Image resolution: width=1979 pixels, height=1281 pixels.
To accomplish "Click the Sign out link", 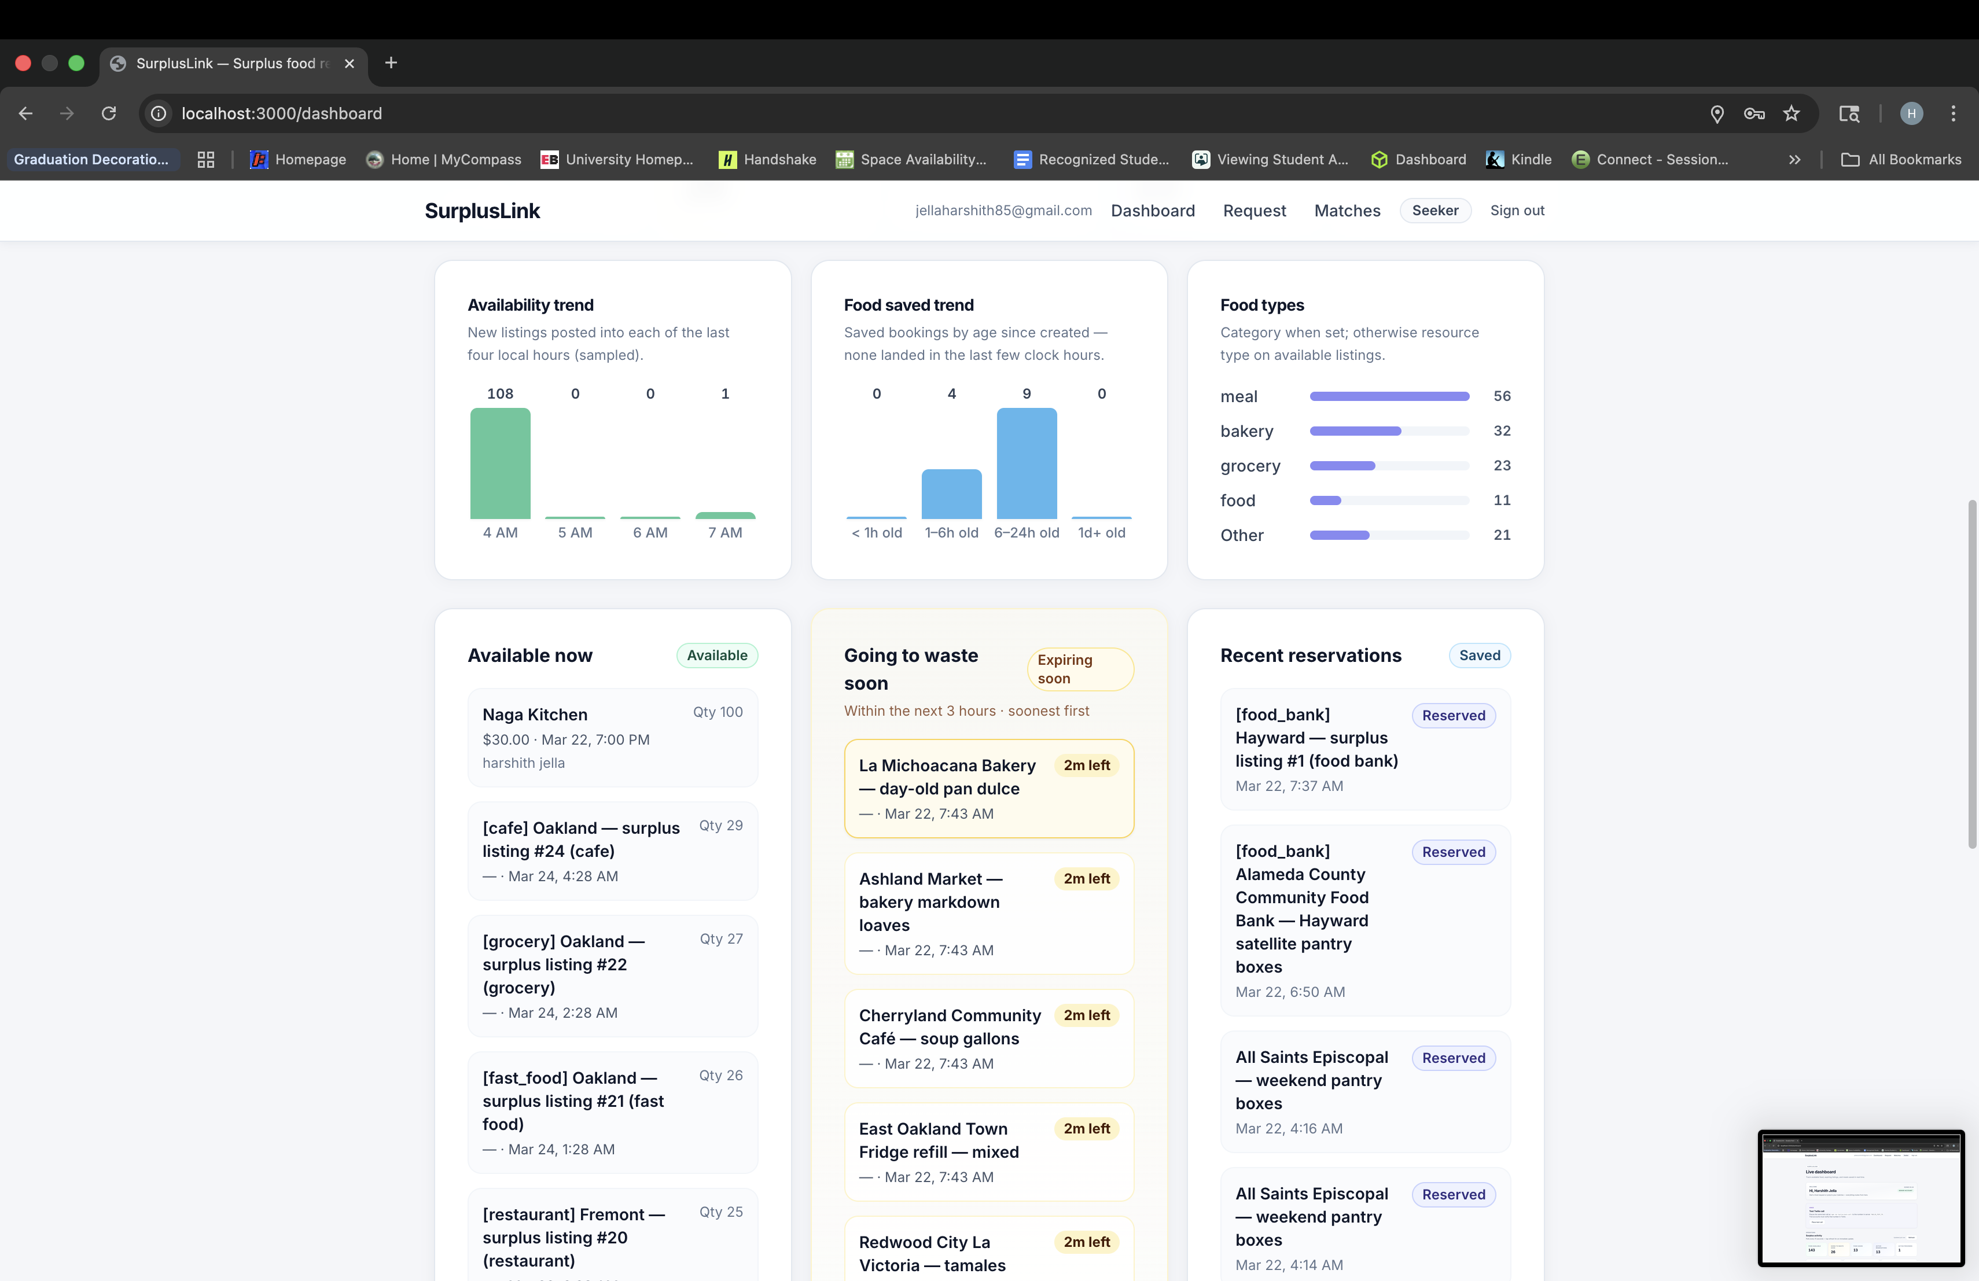I will tap(1517, 210).
